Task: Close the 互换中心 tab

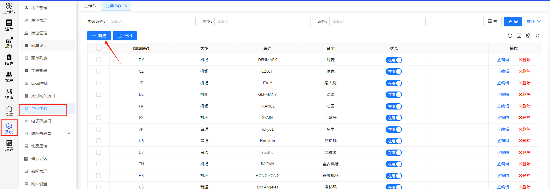Action: pyautogui.click(x=126, y=6)
